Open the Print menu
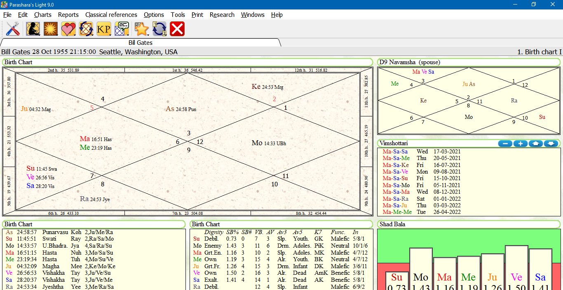This screenshot has width=563, height=290. click(197, 15)
